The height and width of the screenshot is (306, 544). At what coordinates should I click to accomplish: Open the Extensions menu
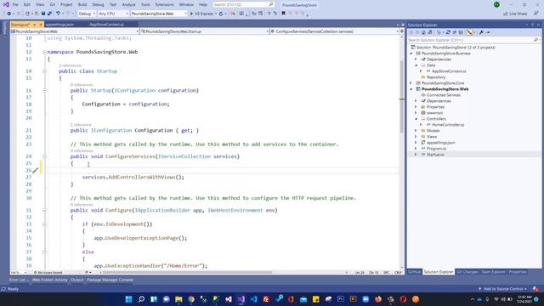pos(164,5)
